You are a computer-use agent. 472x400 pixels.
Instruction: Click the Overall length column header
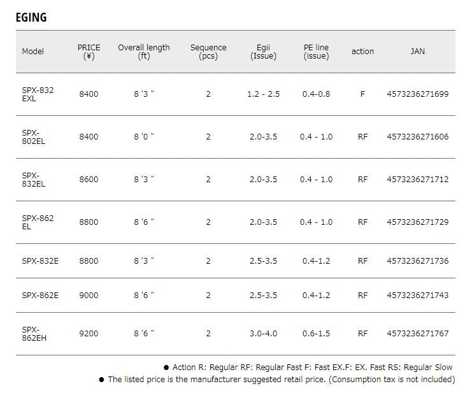(x=144, y=52)
